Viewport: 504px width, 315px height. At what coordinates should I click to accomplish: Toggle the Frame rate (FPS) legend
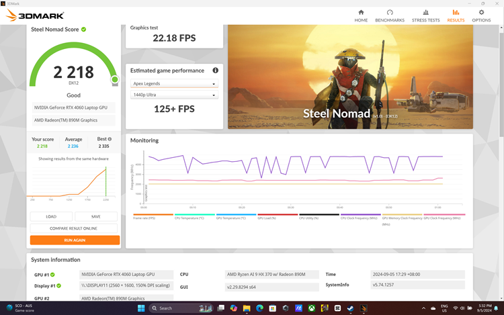pyautogui.click(x=153, y=216)
